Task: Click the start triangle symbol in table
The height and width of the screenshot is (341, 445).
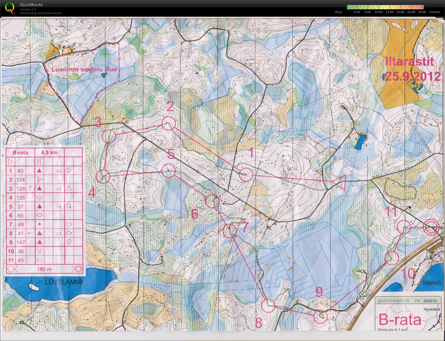Action: click(10, 162)
